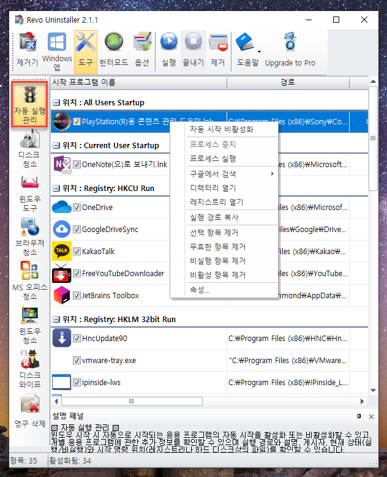
Task: Click the vertical scrollbar thumb
Action: [373, 138]
